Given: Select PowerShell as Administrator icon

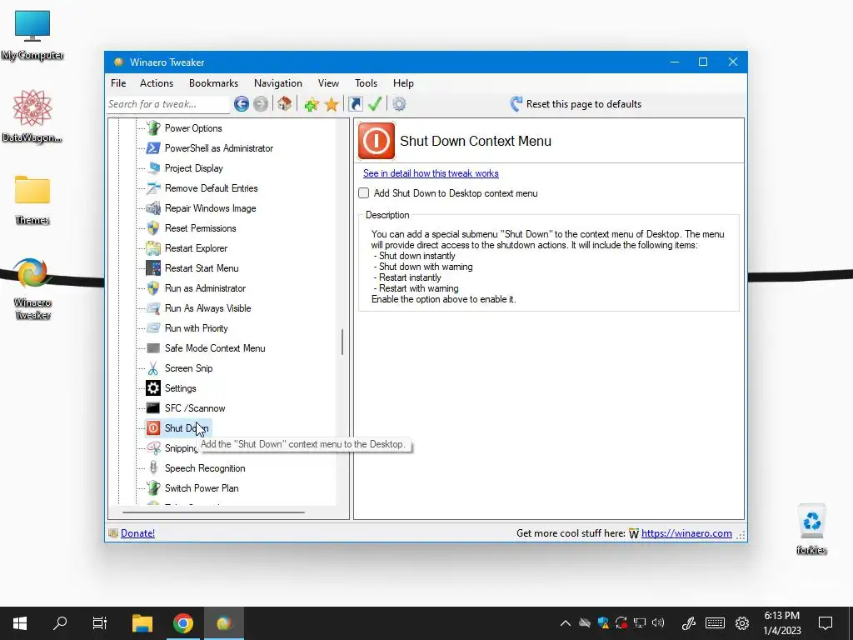Looking at the screenshot, I should [x=153, y=148].
